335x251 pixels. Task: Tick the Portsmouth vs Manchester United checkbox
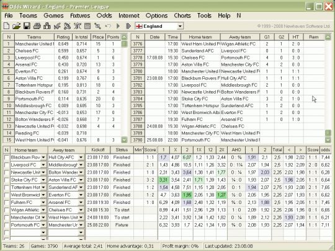pos(7,225)
